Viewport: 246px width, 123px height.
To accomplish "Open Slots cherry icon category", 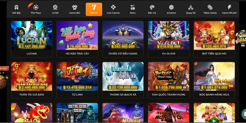I will 133,7.
